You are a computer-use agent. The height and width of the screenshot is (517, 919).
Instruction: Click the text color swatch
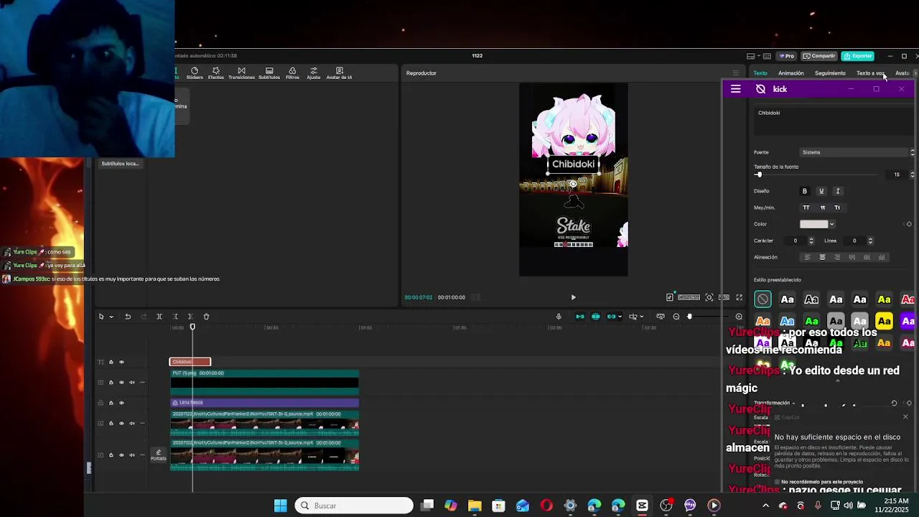coord(814,224)
